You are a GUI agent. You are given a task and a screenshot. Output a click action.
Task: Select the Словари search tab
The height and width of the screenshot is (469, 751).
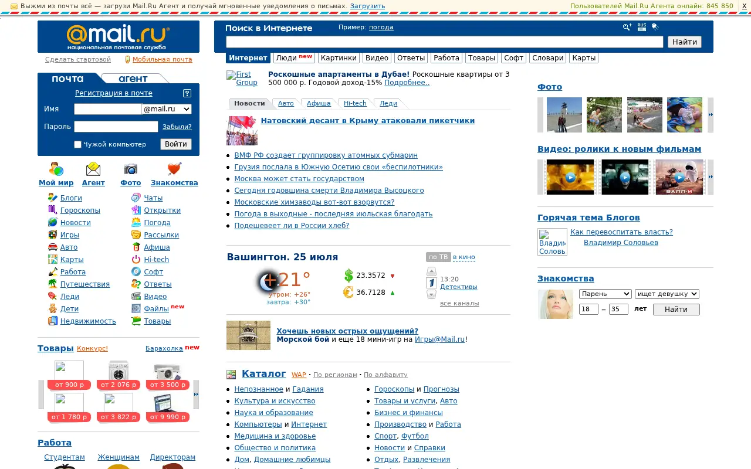[x=547, y=57]
